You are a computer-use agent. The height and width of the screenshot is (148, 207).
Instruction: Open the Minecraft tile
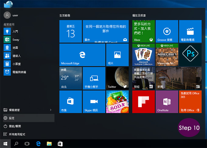coord(167,55)
